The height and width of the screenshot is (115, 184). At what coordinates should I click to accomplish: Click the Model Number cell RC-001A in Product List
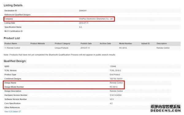(x=123, y=48)
